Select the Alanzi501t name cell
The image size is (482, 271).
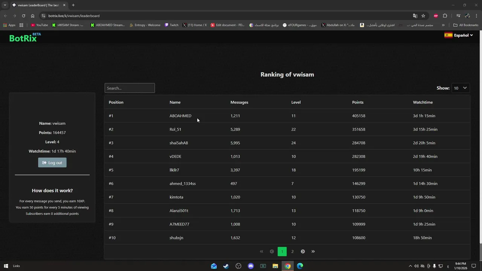click(x=179, y=211)
